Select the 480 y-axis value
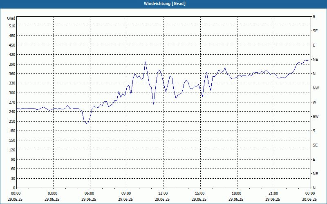Screen dimensions: 327x204 (x=12, y=36)
